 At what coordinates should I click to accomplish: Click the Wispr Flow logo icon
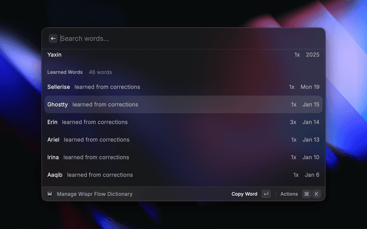(50, 194)
